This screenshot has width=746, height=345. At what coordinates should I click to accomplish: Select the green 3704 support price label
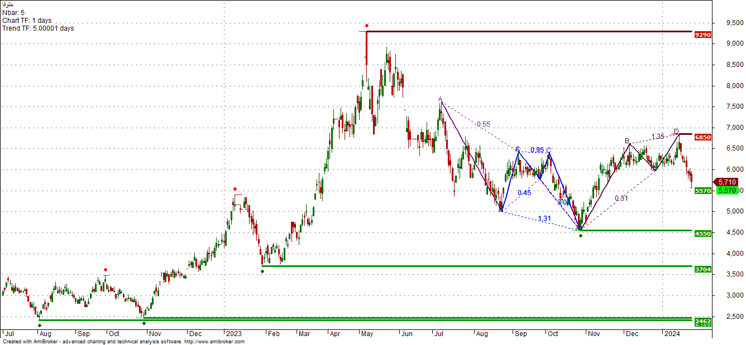702,269
